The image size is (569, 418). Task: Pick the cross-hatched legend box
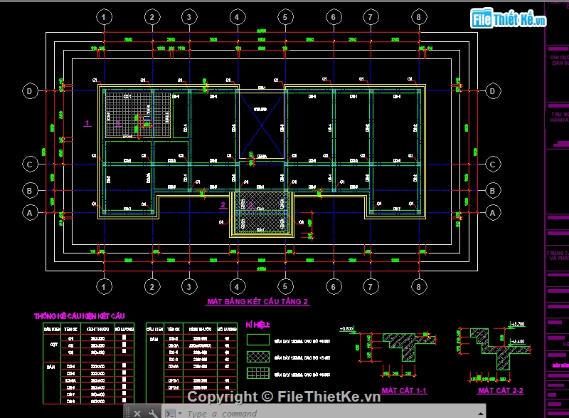click(x=258, y=357)
